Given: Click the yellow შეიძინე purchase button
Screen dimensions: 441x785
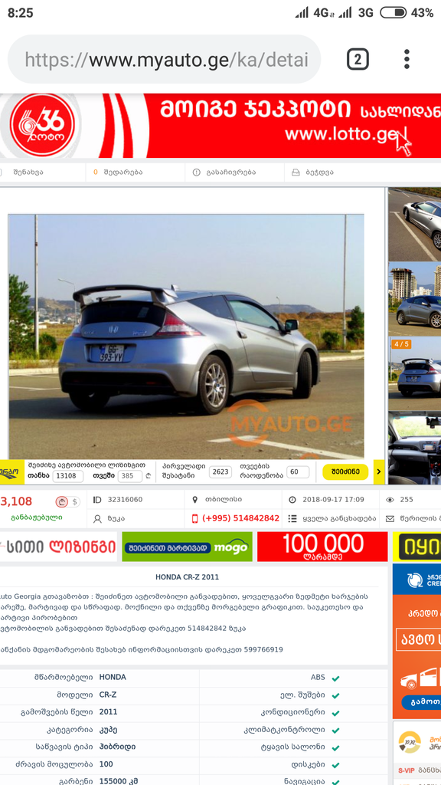Looking at the screenshot, I should point(345,472).
